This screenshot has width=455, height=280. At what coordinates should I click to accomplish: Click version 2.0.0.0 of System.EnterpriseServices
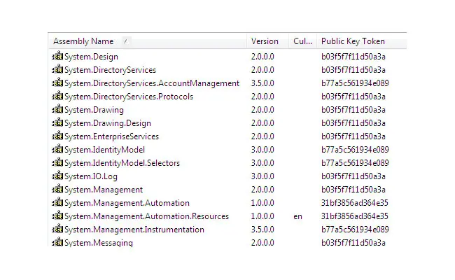pos(262,136)
